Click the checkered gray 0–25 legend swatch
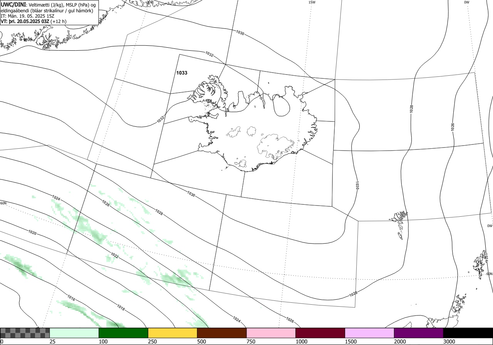The width and height of the screenshot is (493, 345). 25,333
